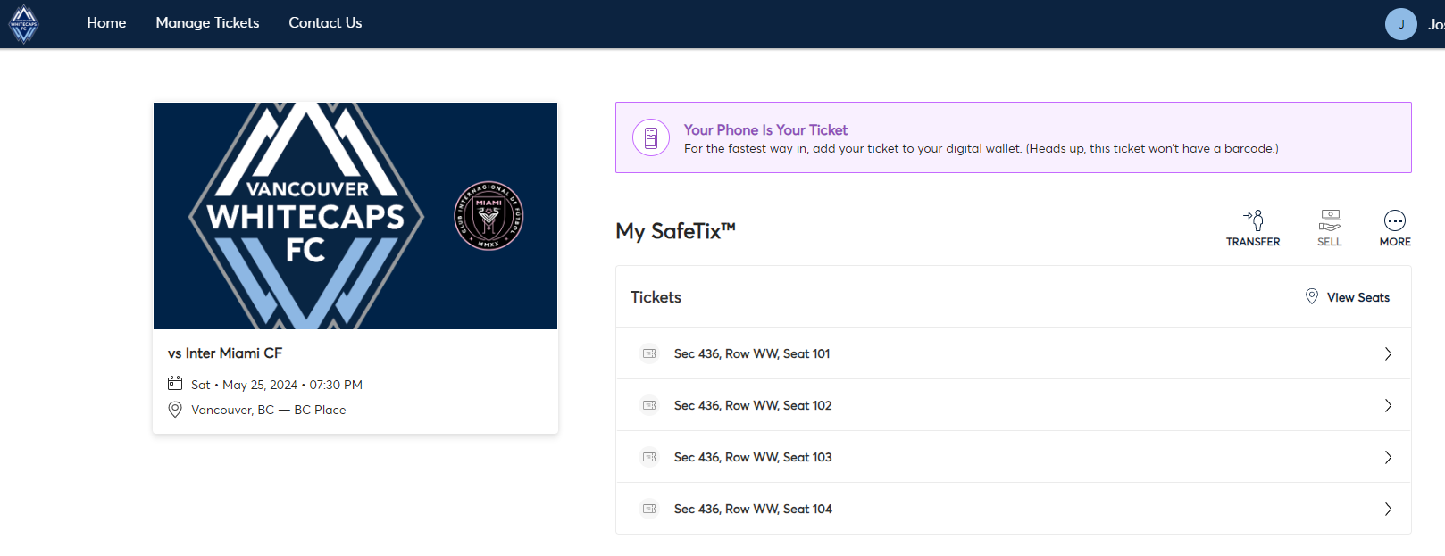Open Manage Tickets menu item

pos(207,23)
